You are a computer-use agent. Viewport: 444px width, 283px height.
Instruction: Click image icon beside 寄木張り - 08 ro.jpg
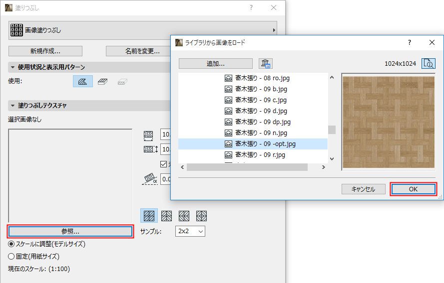(228, 78)
